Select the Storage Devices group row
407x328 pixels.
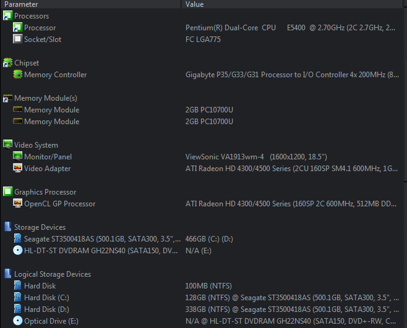tap(202, 227)
